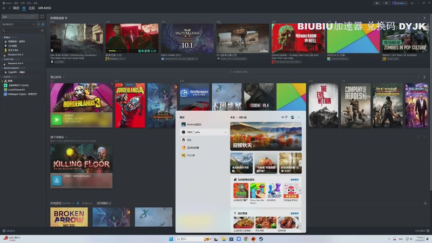
Task: Select Resident Evil 4 under CAPCOM
Action: [x=16, y=63]
